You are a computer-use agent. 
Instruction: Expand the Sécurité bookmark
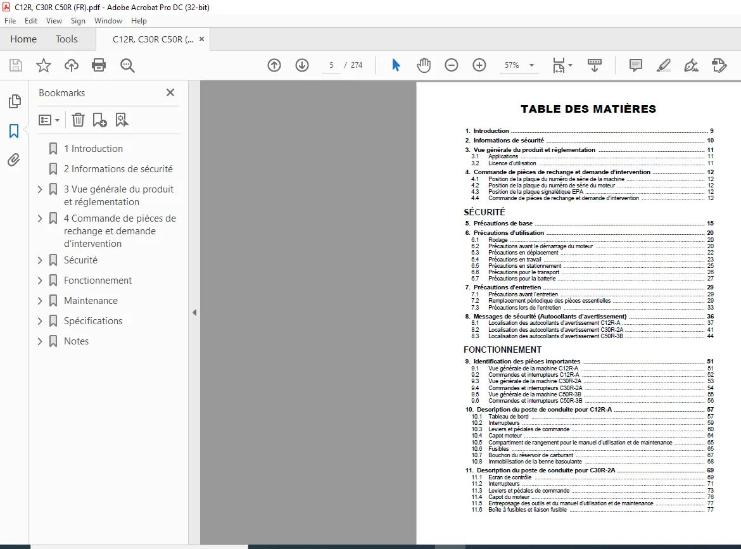click(x=40, y=260)
